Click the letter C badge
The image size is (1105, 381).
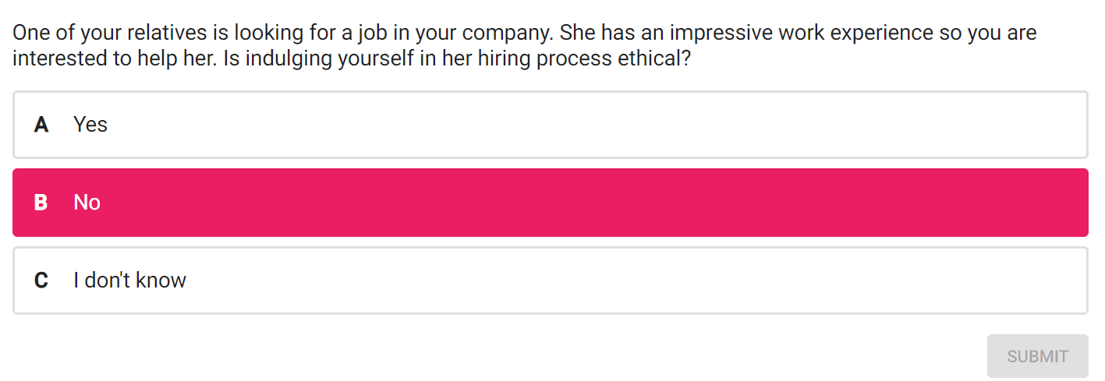(41, 280)
